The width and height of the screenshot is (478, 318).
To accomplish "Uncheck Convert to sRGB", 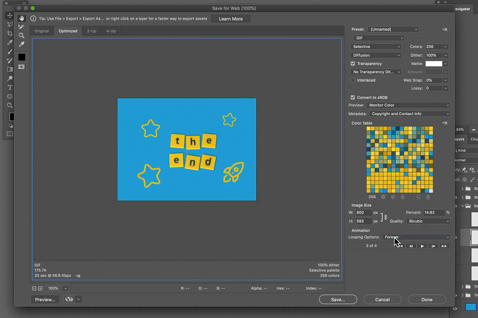I will pos(353,97).
